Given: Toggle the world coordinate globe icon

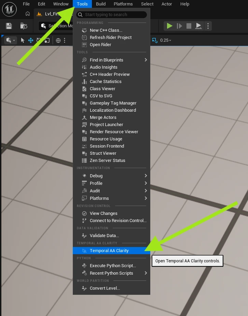Looking at the screenshot, I should [x=58, y=40].
